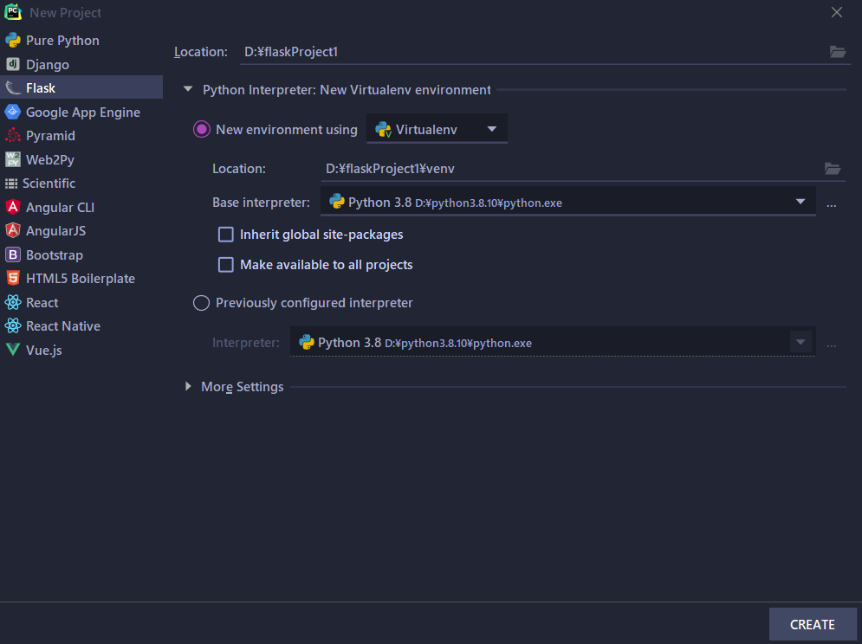Screen dimensions: 862x644
Task: Enable Inherit global site-packages checkbox
Action: click(x=226, y=235)
